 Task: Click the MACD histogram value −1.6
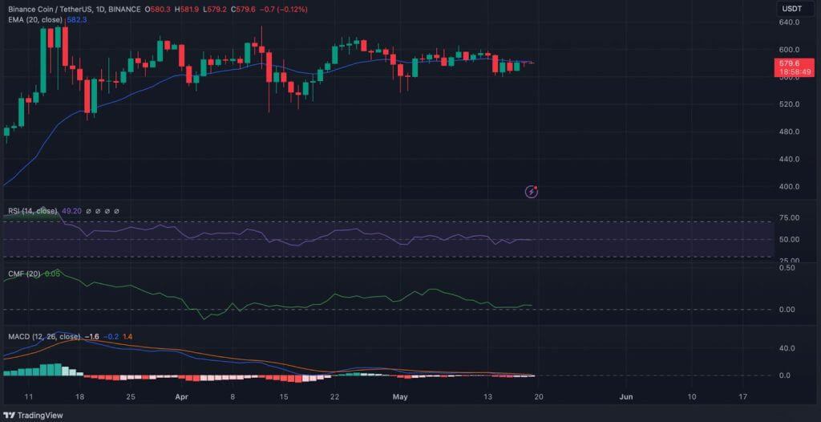coord(92,336)
